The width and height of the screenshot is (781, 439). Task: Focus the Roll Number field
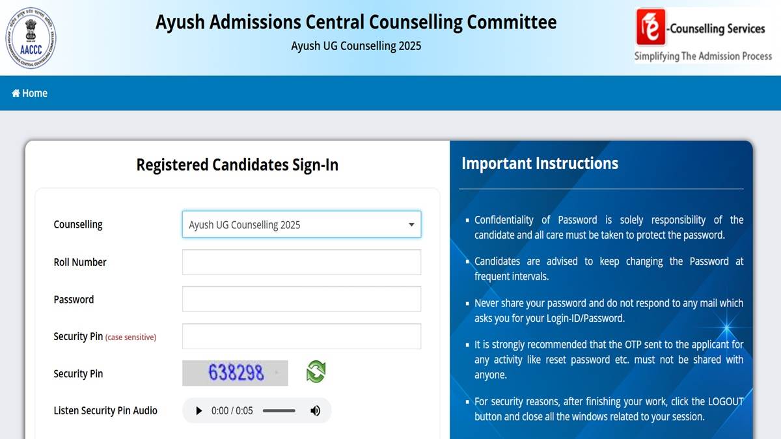click(301, 262)
